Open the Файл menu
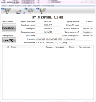This screenshot has width=96, height=102. click(x=4, y=6)
